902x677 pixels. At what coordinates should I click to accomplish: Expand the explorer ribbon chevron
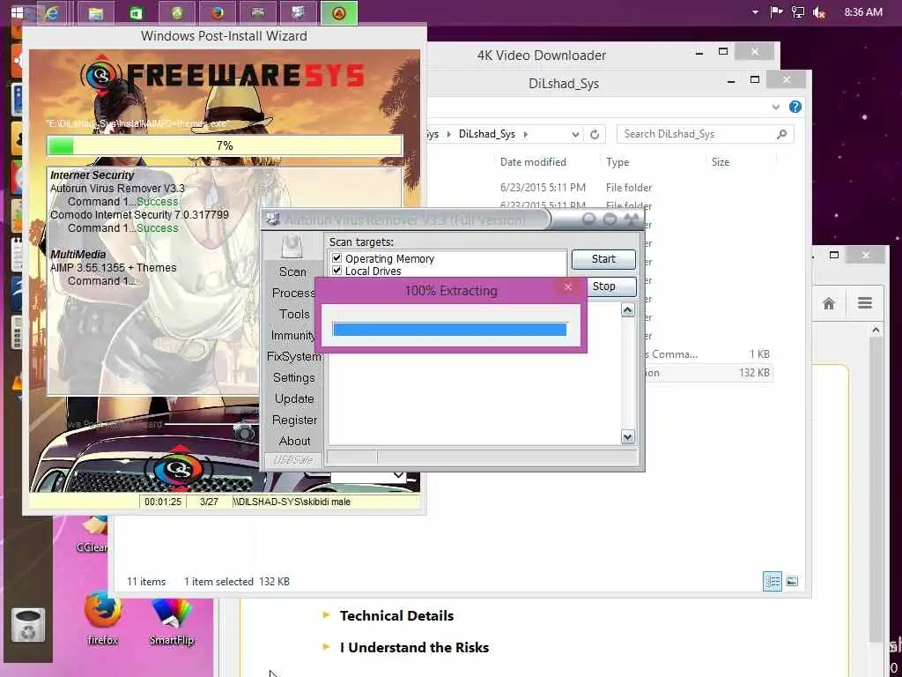click(775, 107)
